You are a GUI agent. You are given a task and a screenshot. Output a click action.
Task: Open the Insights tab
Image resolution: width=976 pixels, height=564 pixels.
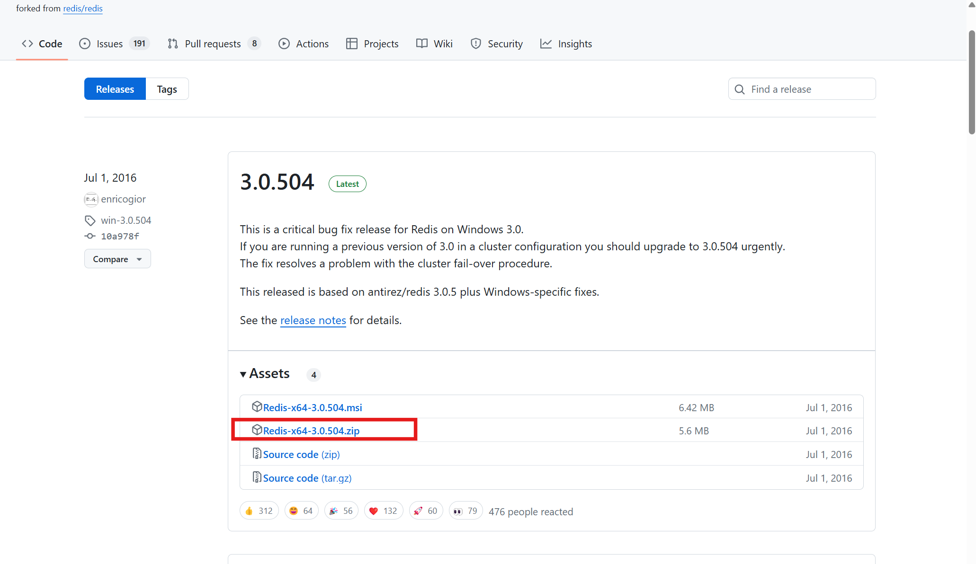(x=566, y=44)
